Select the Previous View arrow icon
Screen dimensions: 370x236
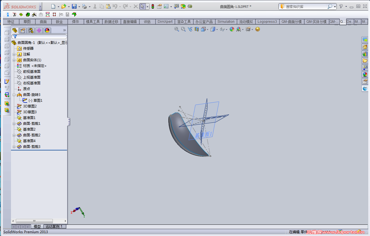pyautogui.click(x=190, y=29)
